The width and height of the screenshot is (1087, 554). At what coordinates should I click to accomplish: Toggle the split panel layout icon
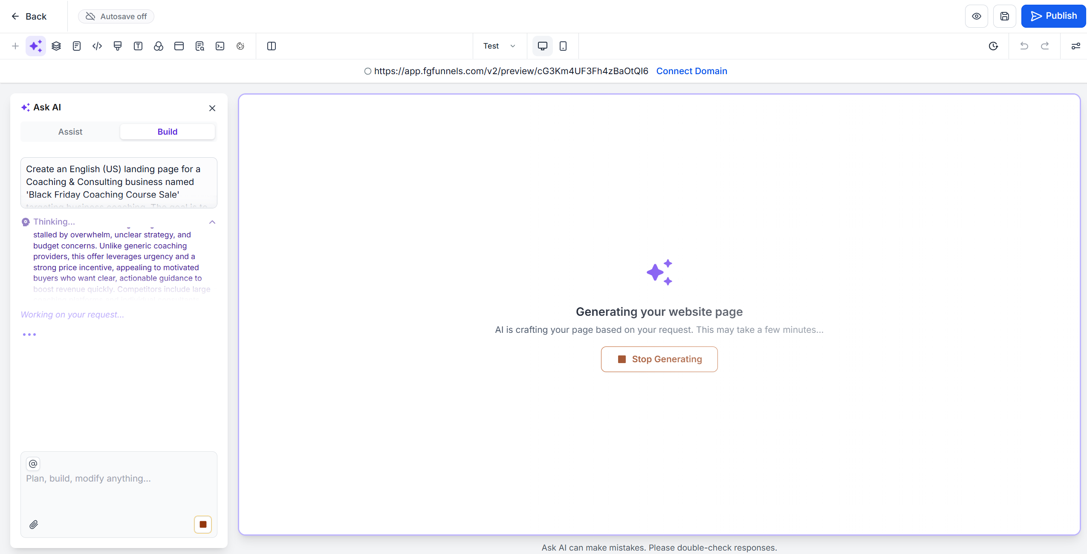coord(272,46)
